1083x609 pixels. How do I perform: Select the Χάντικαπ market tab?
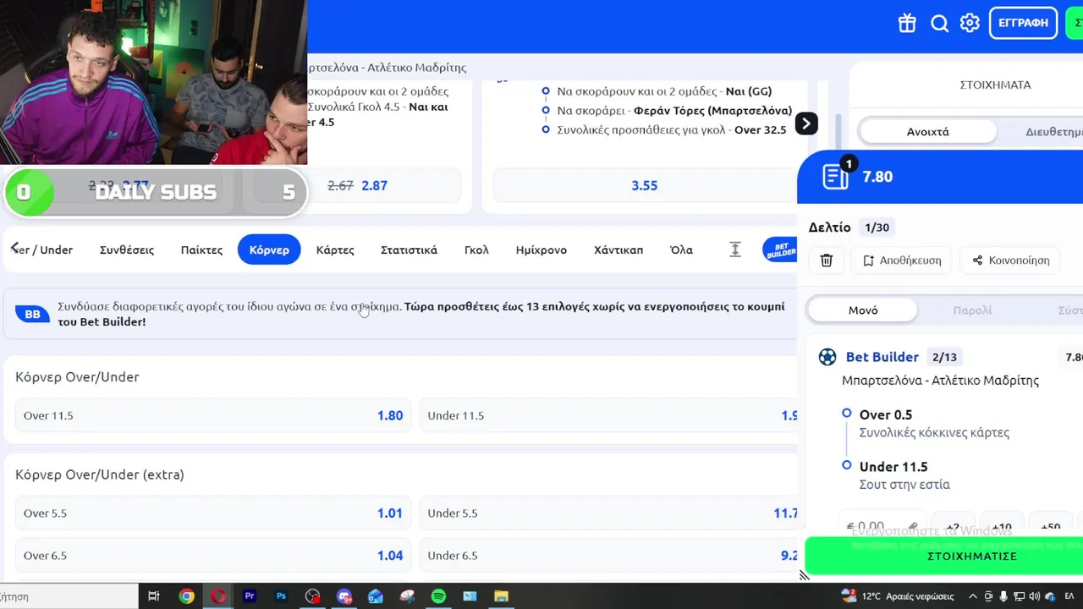[618, 250]
